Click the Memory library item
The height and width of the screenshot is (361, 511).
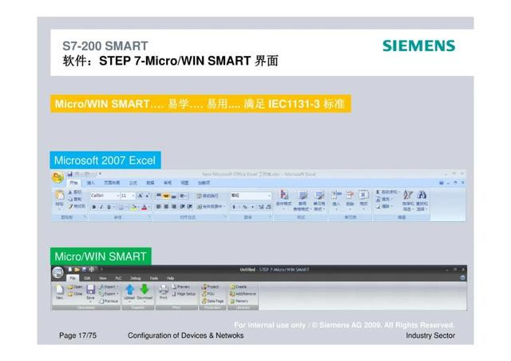pyautogui.click(x=240, y=301)
